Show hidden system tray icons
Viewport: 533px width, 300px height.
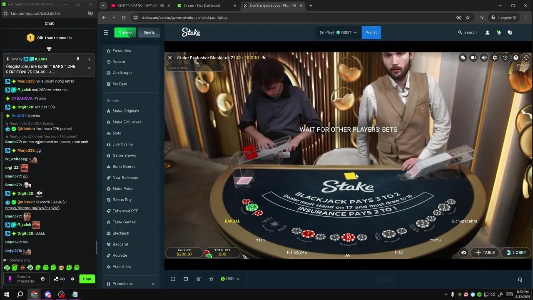(446, 295)
